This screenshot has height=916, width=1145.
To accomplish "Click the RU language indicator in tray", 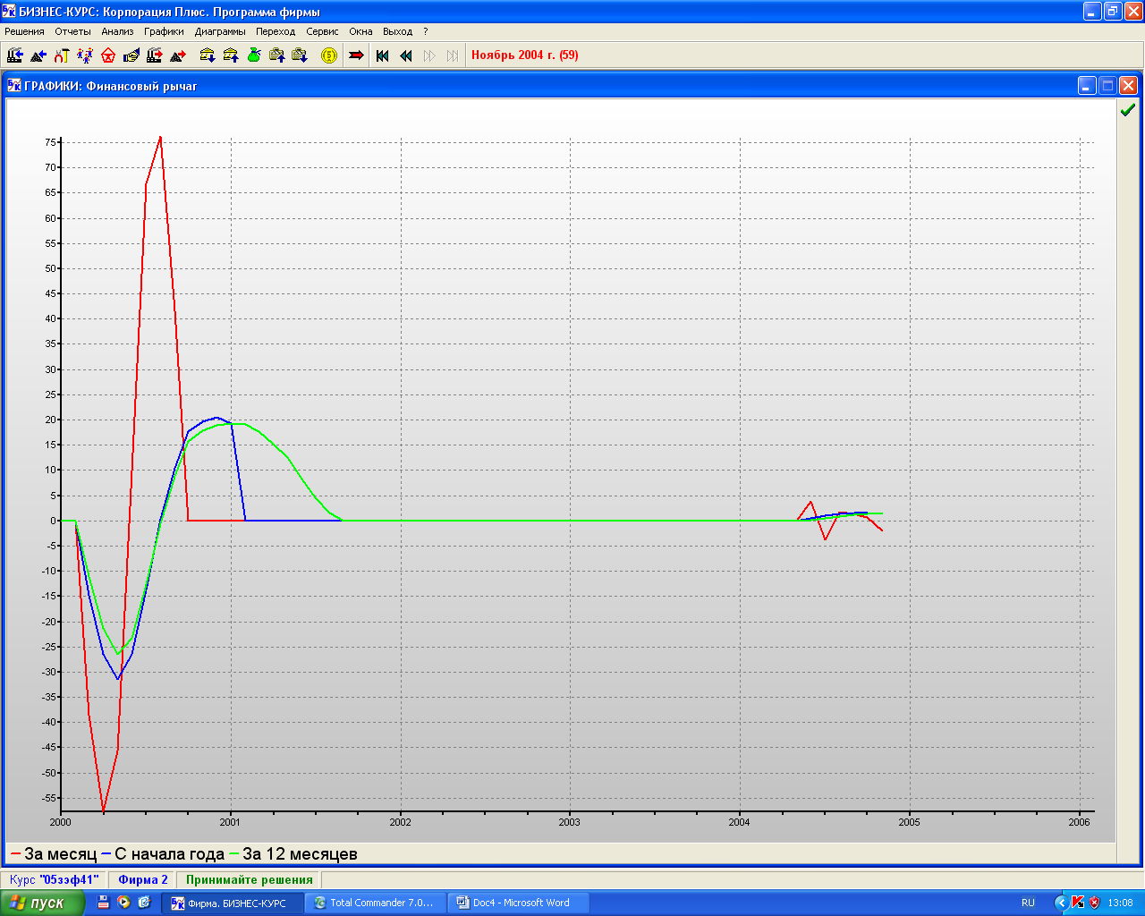I will pyautogui.click(x=1028, y=903).
